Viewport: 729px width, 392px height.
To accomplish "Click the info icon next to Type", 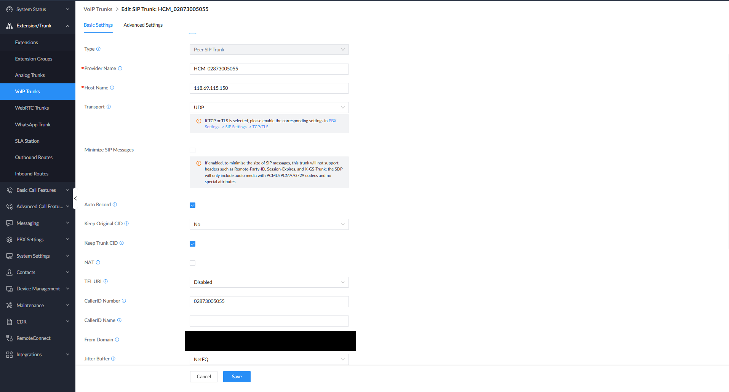I will pyautogui.click(x=98, y=49).
